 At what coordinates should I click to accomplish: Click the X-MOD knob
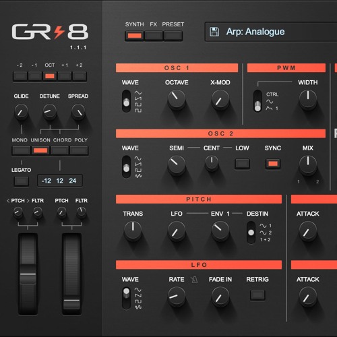pyautogui.click(x=220, y=99)
